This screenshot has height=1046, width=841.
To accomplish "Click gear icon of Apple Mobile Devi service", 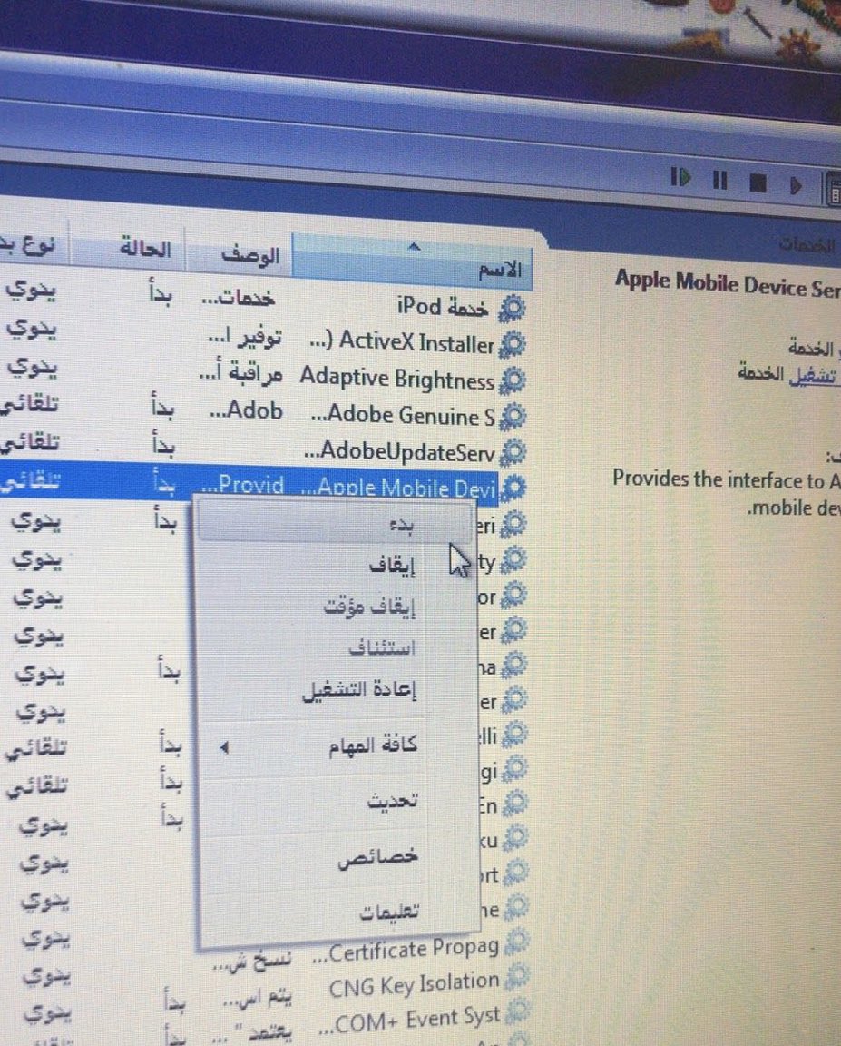I will [513, 488].
